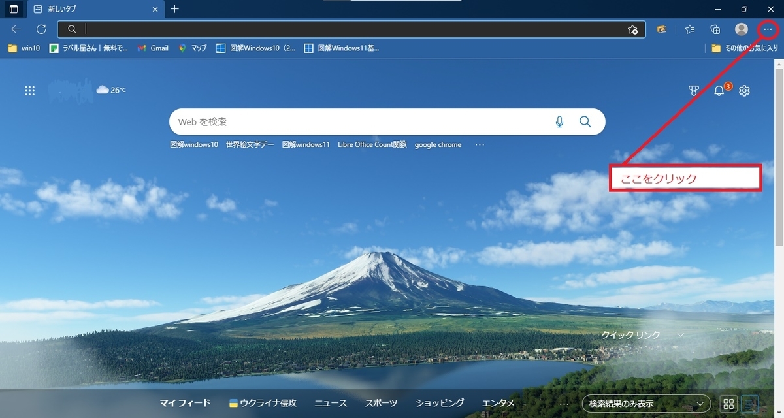Click the favorites star in the toolbar
Viewport: 784px width, 418px height.
coord(689,29)
